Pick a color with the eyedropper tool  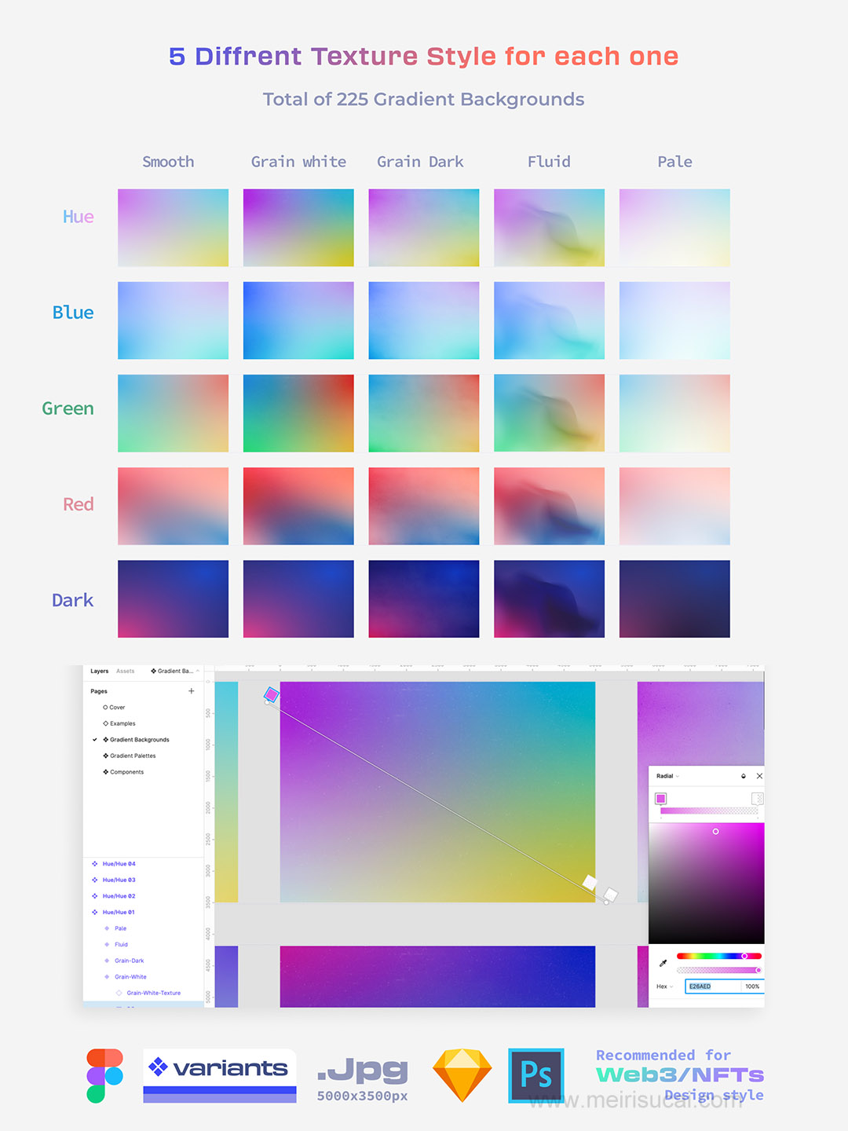[x=663, y=963]
